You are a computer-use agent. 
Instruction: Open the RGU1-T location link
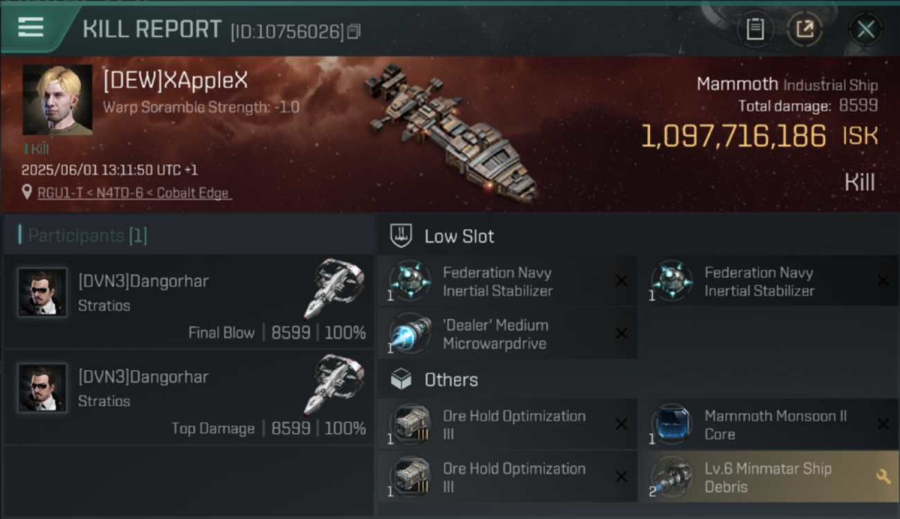(134, 193)
